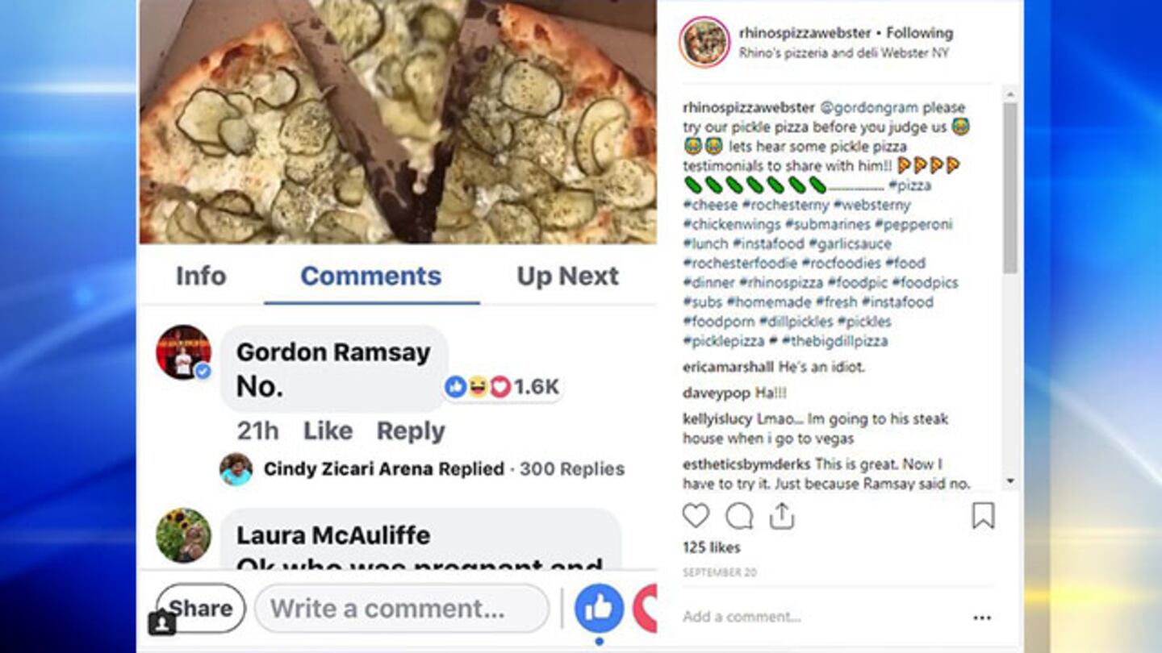Select the Comments tab
1162x653 pixels.
coord(371,276)
